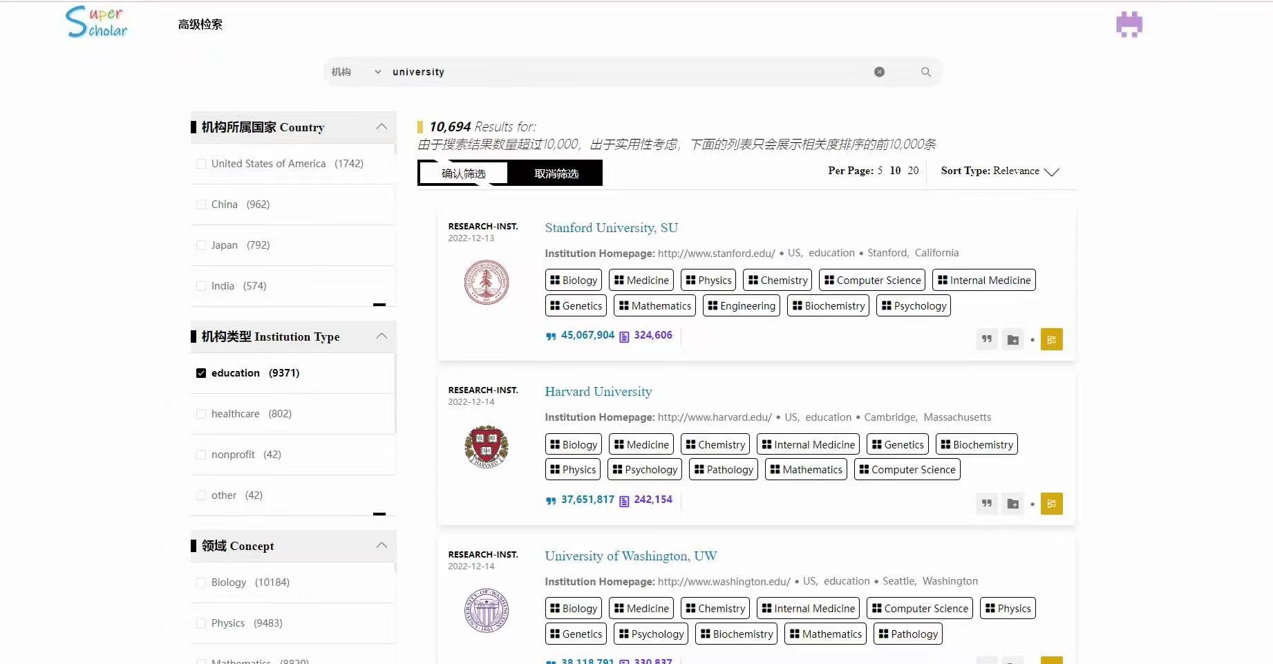Open the search field type dropdown
Image resolution: width=1273 pixels, height=664 pixels.
[x=356, y=72]
